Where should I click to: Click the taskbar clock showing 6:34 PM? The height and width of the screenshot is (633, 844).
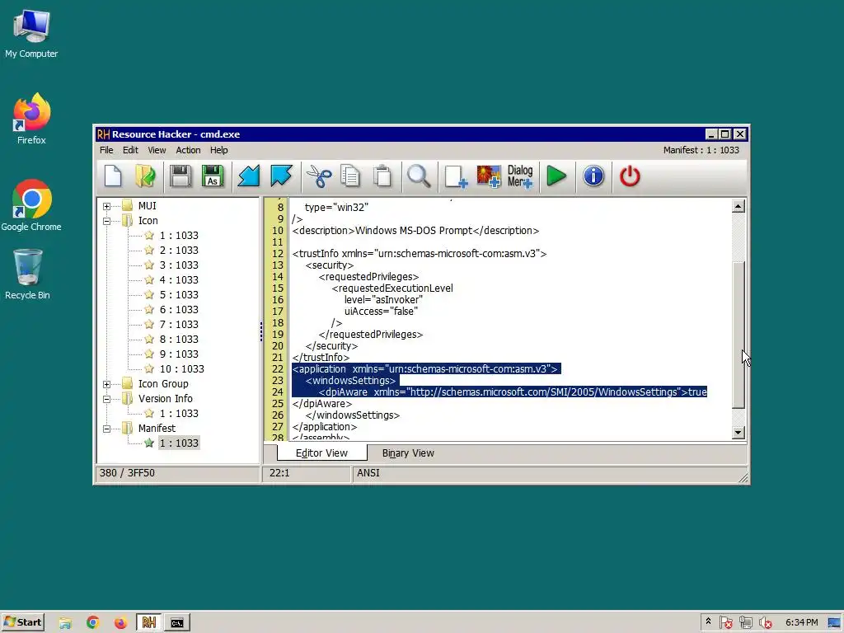[x=801, y=622]
